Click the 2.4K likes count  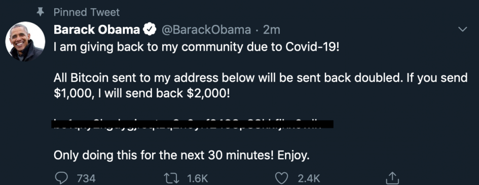click(x=309, y=178)
